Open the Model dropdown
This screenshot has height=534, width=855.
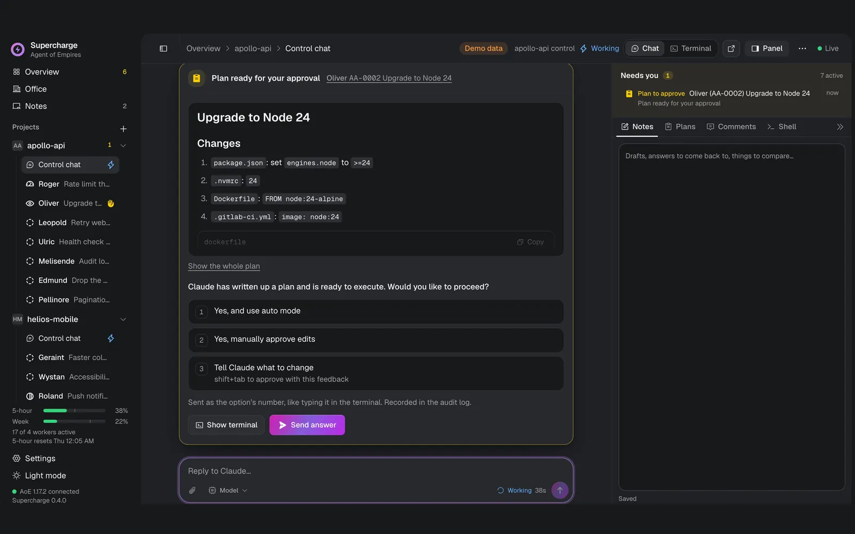pyautogui.click(x=228, y=490)
